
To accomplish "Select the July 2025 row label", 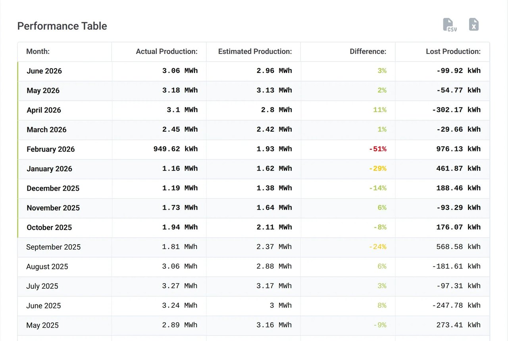I will pos(42,286).
